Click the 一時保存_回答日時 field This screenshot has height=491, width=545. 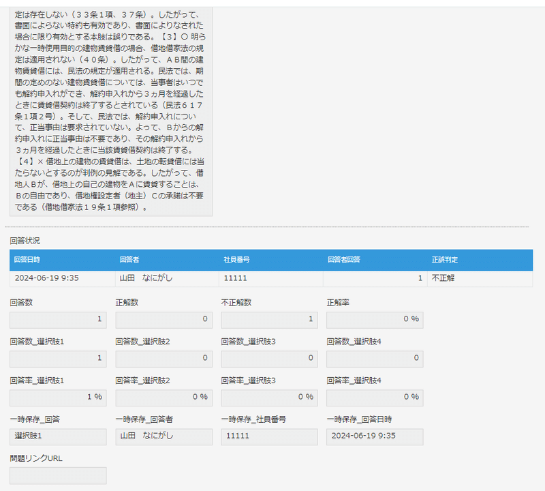tap(375, 436)
